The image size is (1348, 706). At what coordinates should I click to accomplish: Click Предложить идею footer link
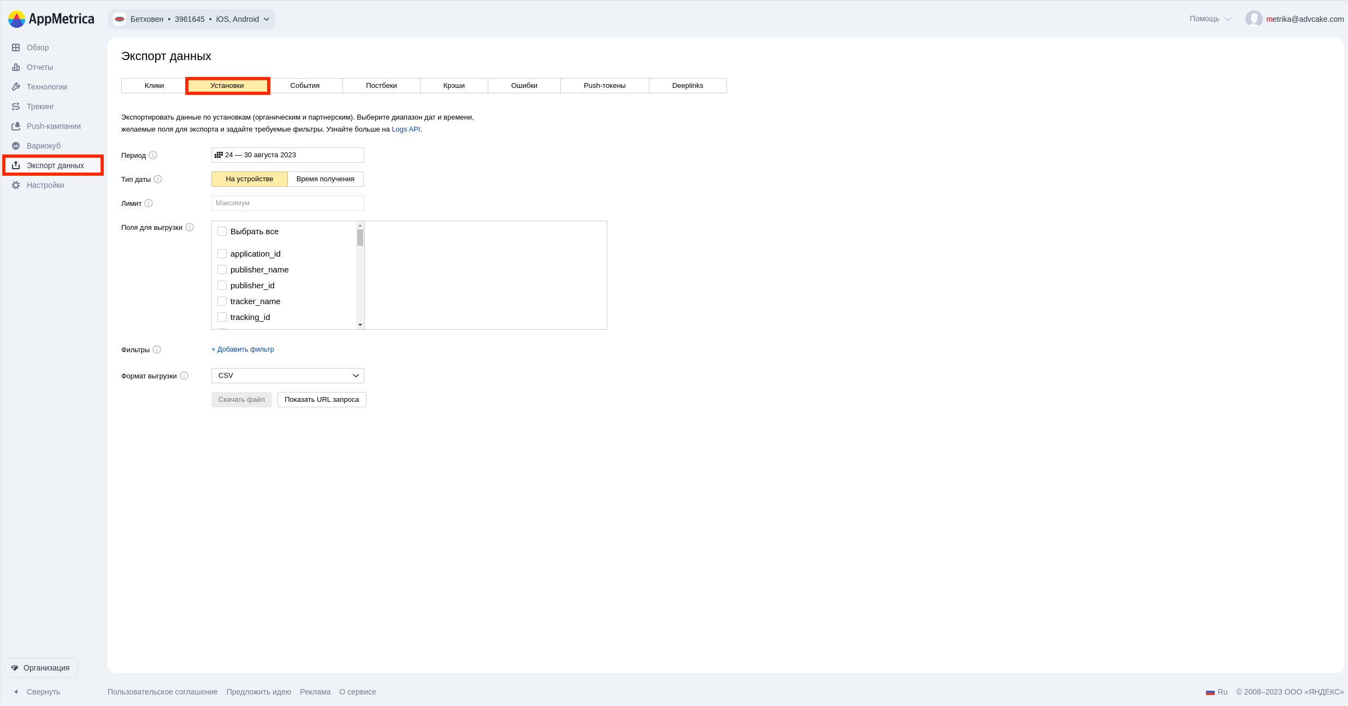tap(259, 692)
